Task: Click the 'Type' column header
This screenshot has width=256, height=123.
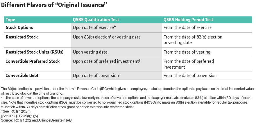Action: point(10,20)
